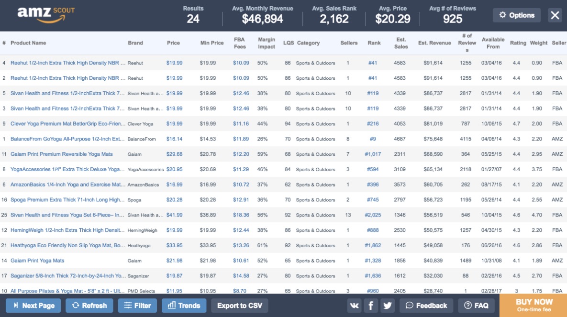Sort by the Available From column header
567x317 pixels.
(493, 43)
